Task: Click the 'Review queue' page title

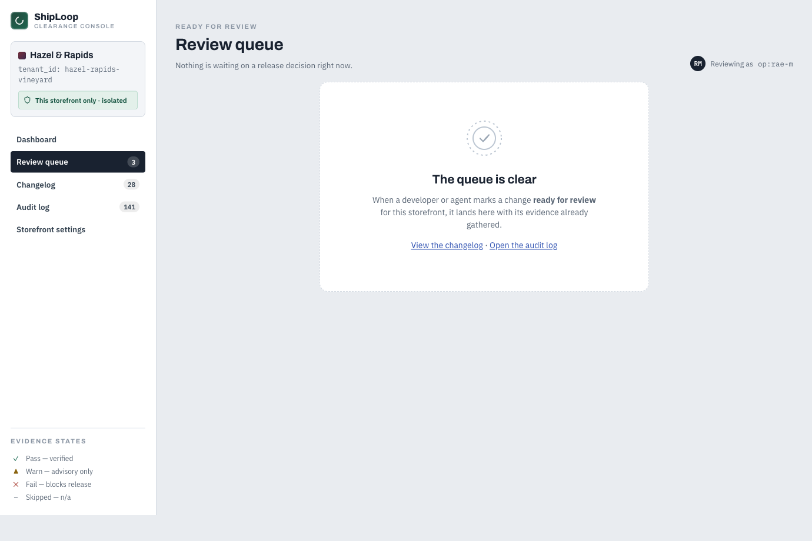Action: pos(229,45)
